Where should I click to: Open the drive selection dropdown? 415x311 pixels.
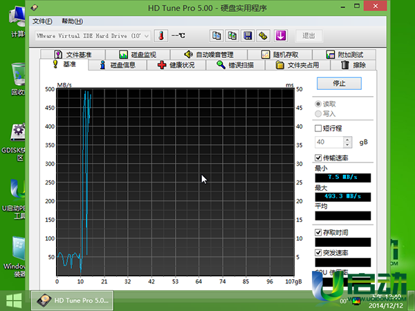point(93,36)
